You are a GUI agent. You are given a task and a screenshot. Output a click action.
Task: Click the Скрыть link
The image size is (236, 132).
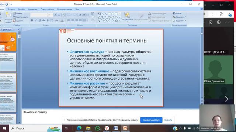(168, 120)
